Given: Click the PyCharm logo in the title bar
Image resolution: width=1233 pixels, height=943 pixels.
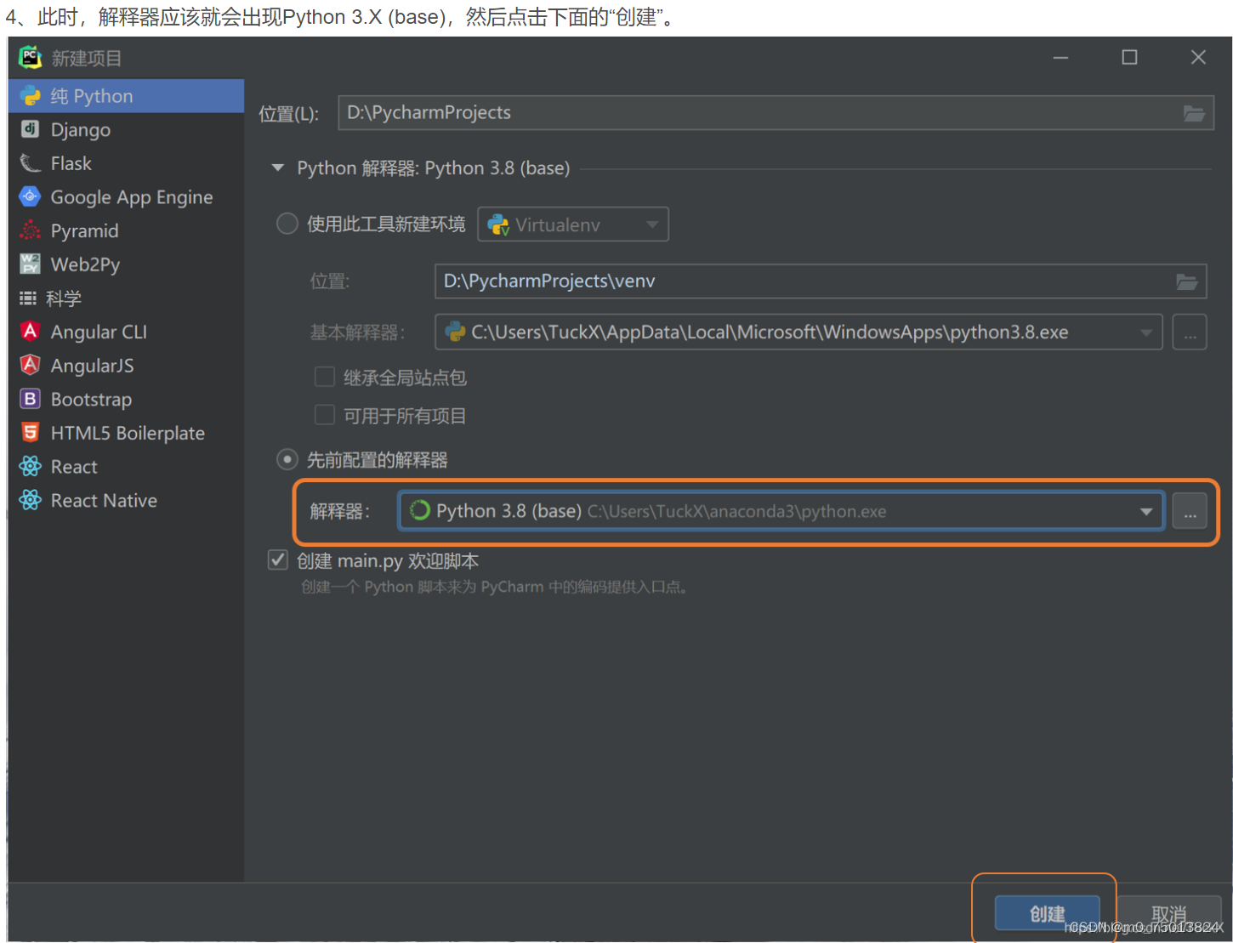Looking at the screenshot, I should click(28, 57).
